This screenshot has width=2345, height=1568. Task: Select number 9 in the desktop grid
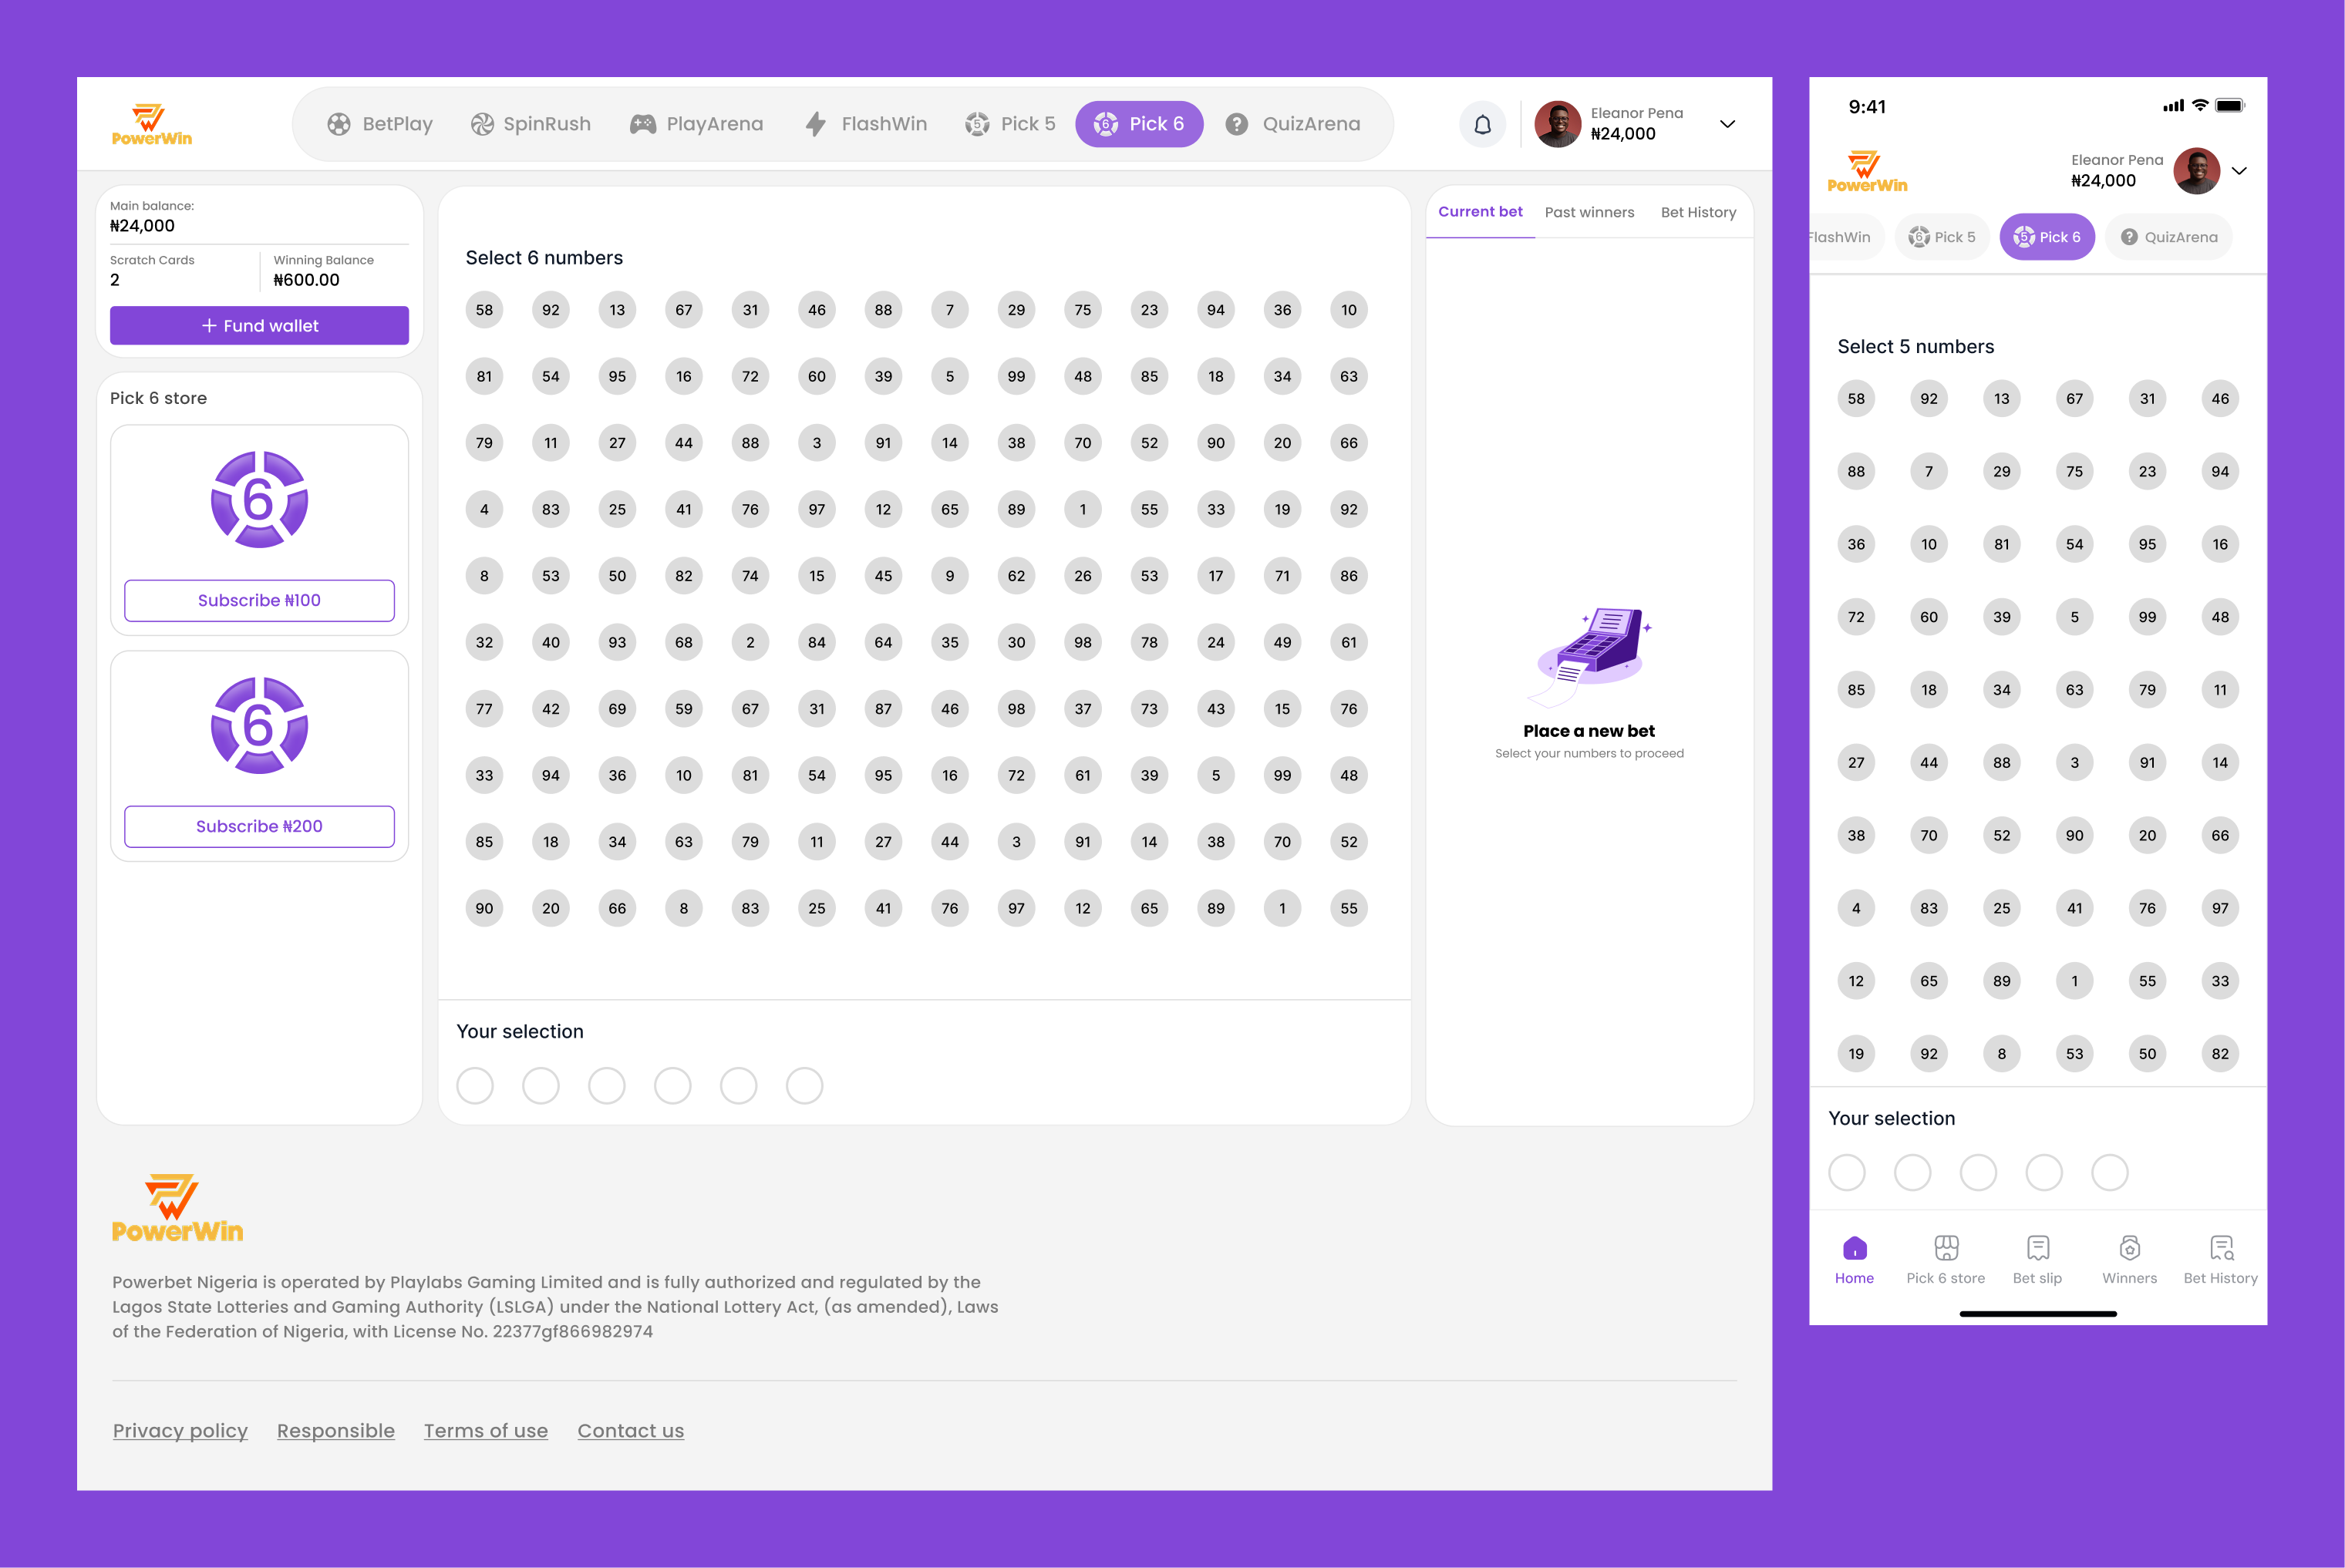tap(950, 576)
